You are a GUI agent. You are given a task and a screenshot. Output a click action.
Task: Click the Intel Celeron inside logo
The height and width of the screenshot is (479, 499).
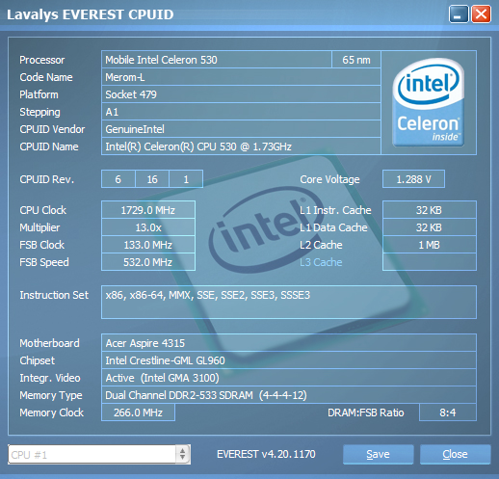coord(429,102)
